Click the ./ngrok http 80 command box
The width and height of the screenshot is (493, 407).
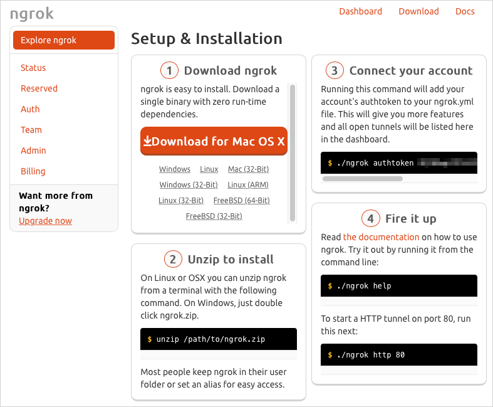point(399,355)
